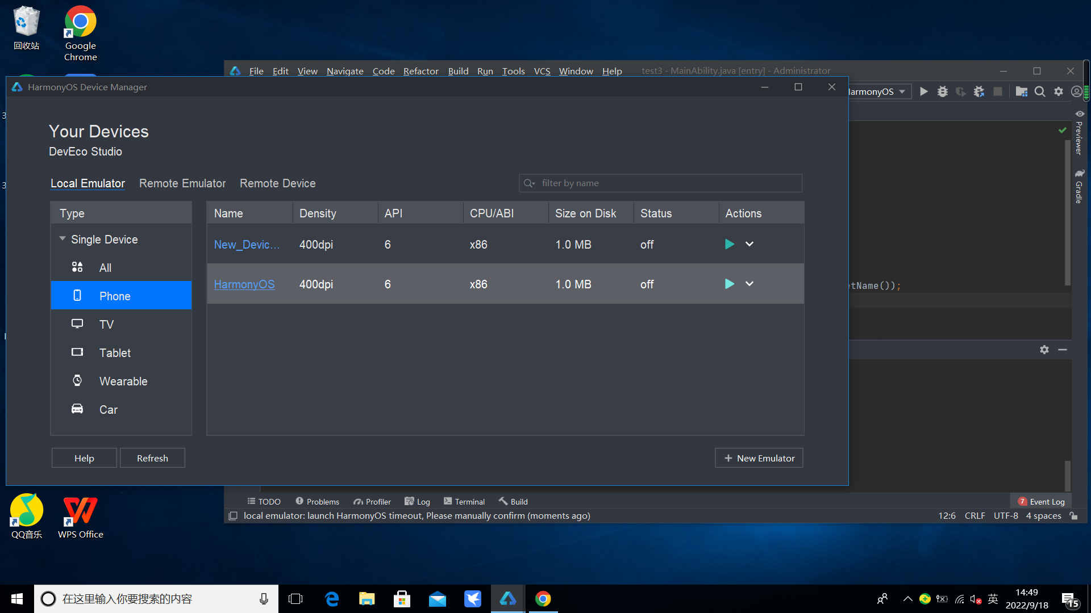
Task: Click the muted volume tray icon
Action: [976, 599]
